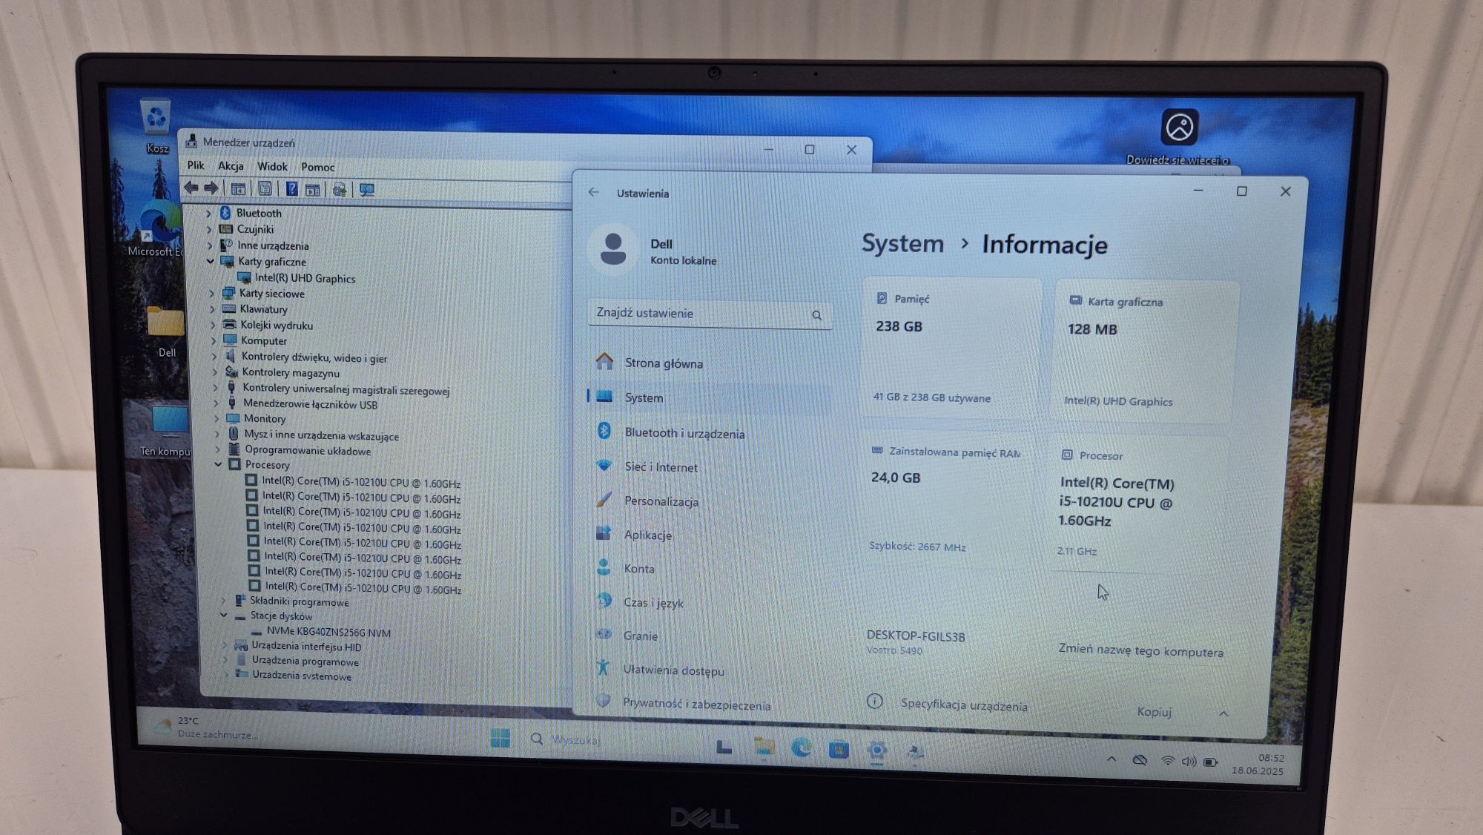
Task: Open File Explorer from taskbar
Action: tap(764, 748)
